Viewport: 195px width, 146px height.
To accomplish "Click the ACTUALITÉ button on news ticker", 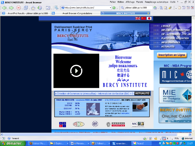I will 142,93.
